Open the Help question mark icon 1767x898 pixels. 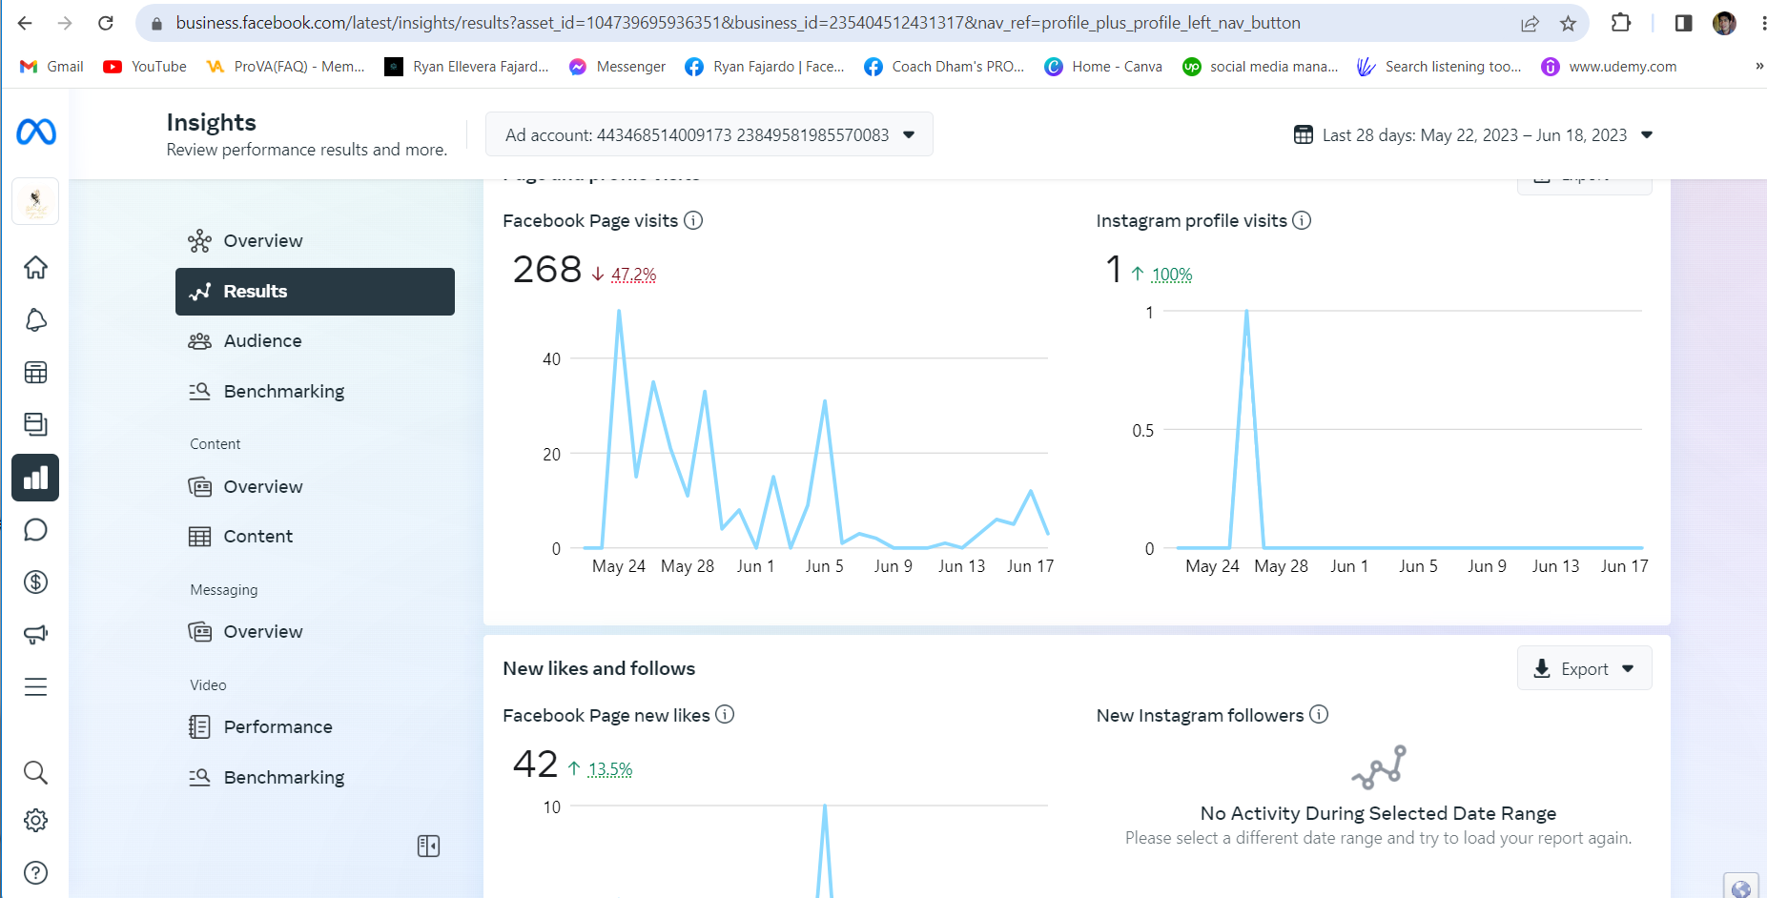coord(35,872)
